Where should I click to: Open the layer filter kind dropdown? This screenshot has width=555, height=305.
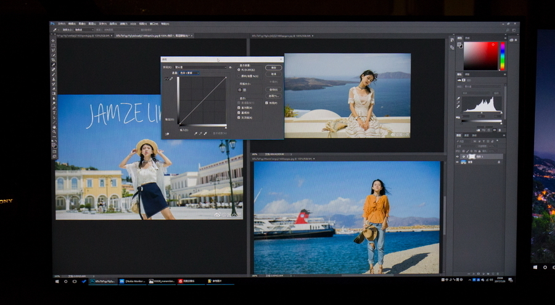pos(464,141)
